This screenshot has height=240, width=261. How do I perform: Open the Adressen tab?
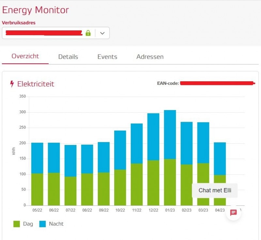(150, 56)
